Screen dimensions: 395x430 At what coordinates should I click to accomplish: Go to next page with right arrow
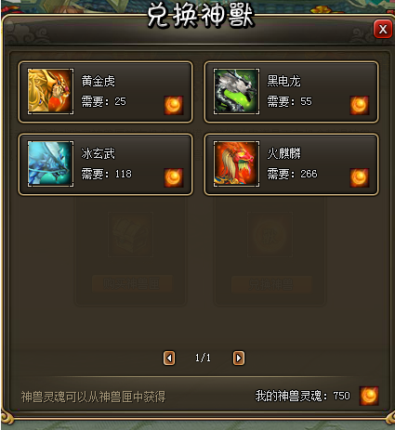point(239,358)
